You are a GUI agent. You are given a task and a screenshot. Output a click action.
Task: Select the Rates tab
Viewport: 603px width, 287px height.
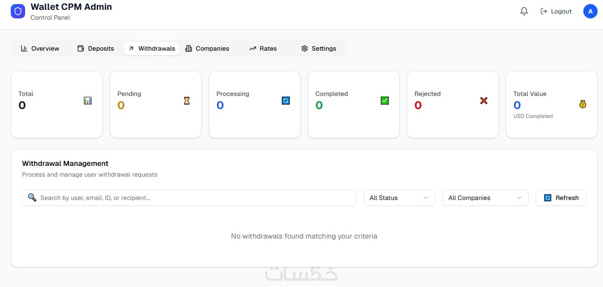pos(263,48)
